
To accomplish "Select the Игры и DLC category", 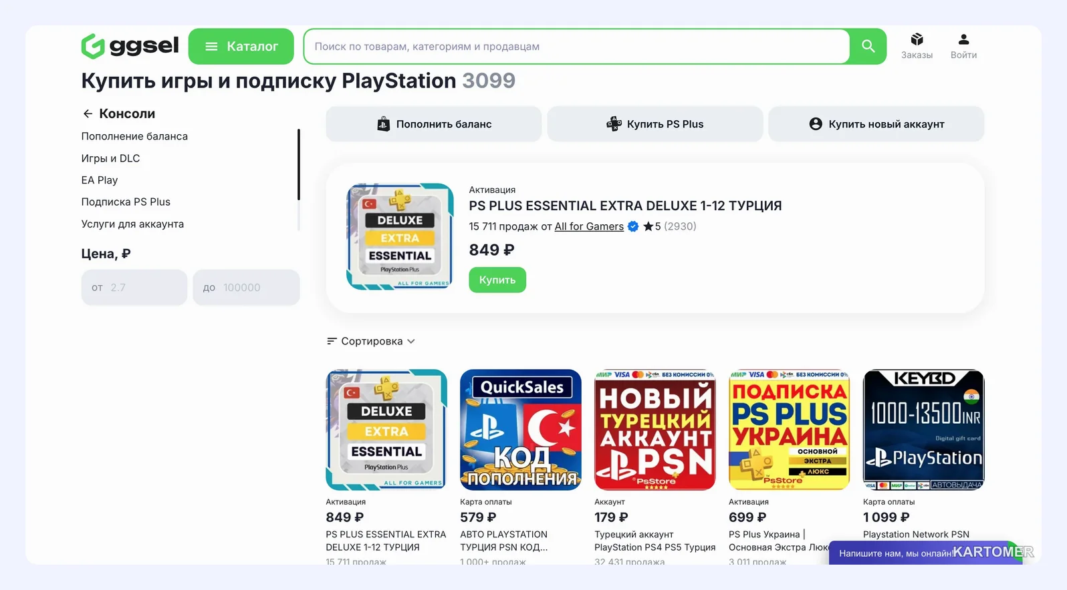I will (110, 158).
